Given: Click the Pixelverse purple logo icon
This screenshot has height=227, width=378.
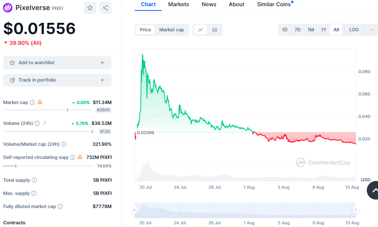Looking at the screenshot, I should click(8, 8).
